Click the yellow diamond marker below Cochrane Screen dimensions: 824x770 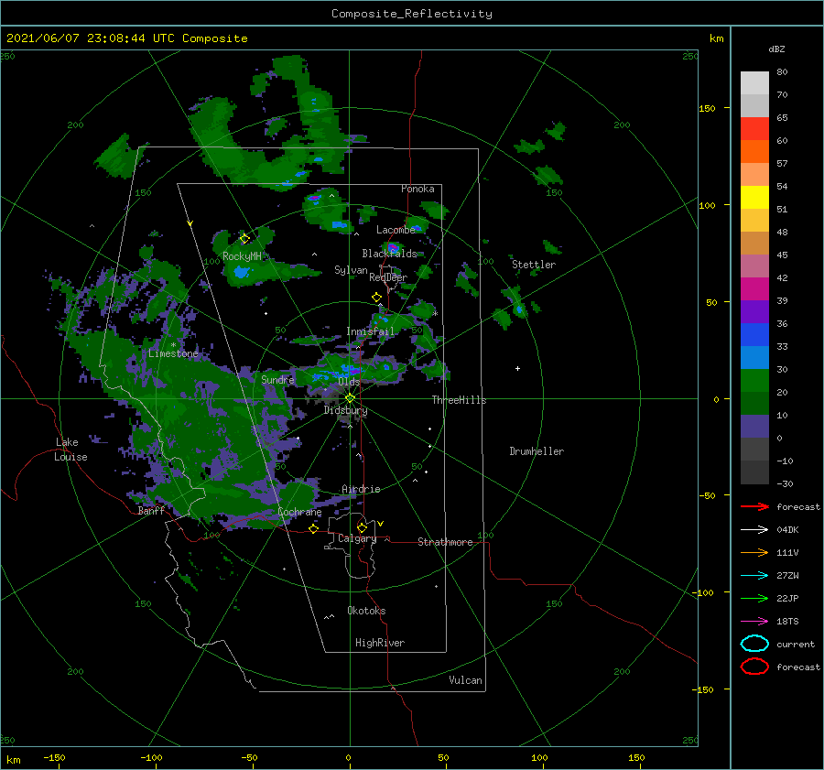pos(314,529)
